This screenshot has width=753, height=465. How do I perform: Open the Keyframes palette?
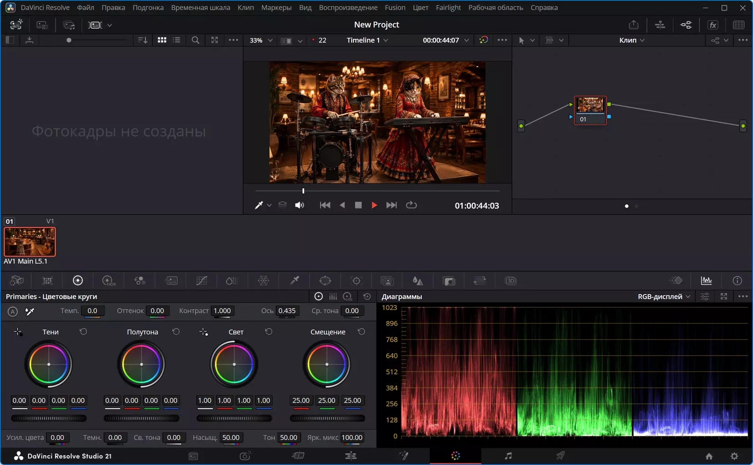[676, 281]
